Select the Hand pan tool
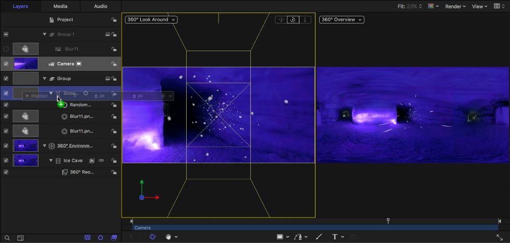Screen dimensions: 510x243 pos(168,237)
